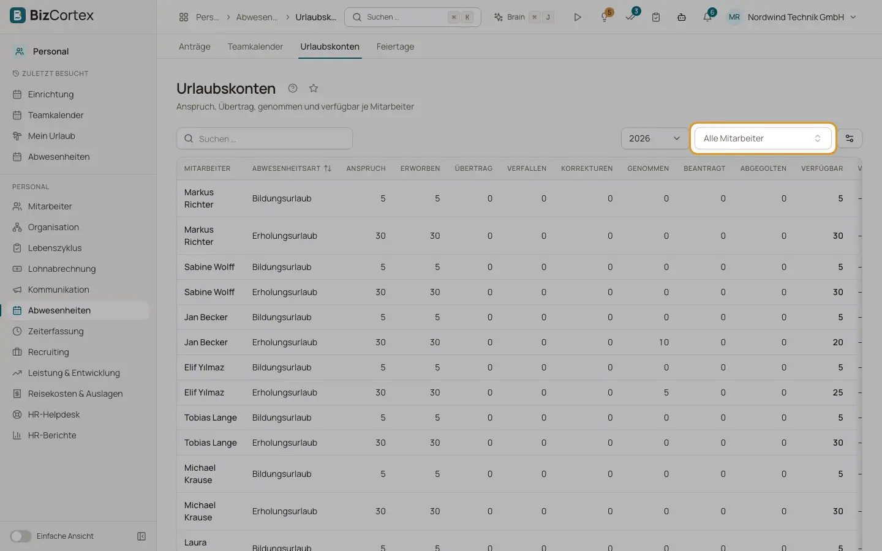
Task: Open the Alle Mitarbeiter dropdown
Action: click(x=763, y=138)
